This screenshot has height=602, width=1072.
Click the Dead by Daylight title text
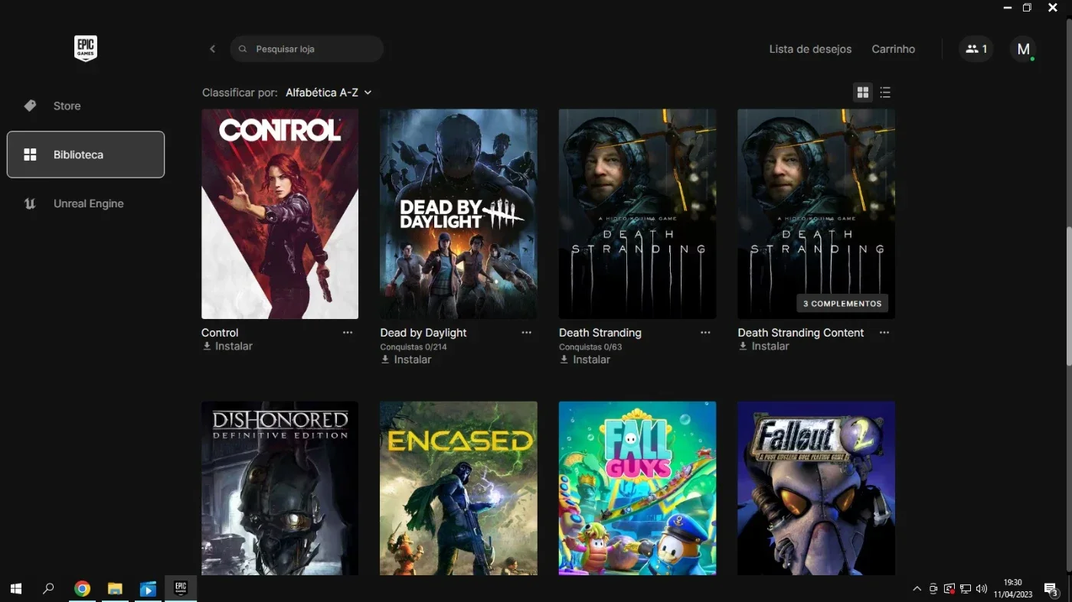click(x=423, y=333)
